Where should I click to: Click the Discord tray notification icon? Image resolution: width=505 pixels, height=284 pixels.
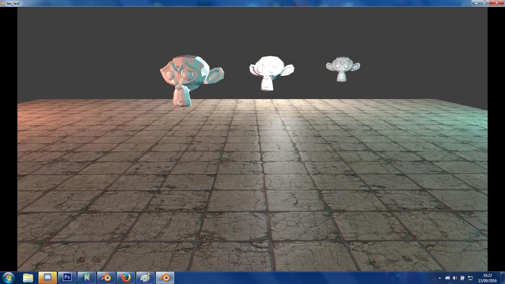(447, 278)
